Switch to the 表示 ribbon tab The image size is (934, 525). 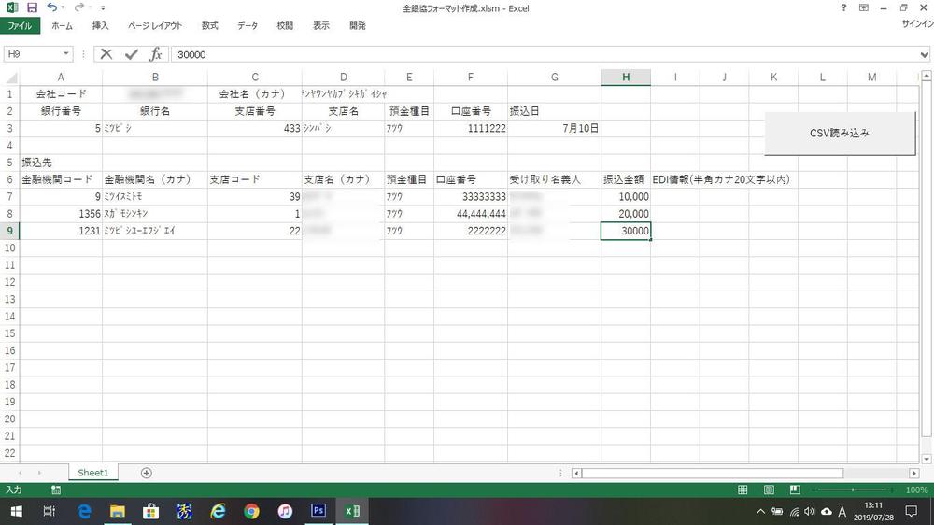click(x=321, y=25)
